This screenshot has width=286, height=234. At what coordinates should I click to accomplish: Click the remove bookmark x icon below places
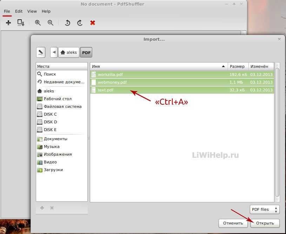(52, 208)
